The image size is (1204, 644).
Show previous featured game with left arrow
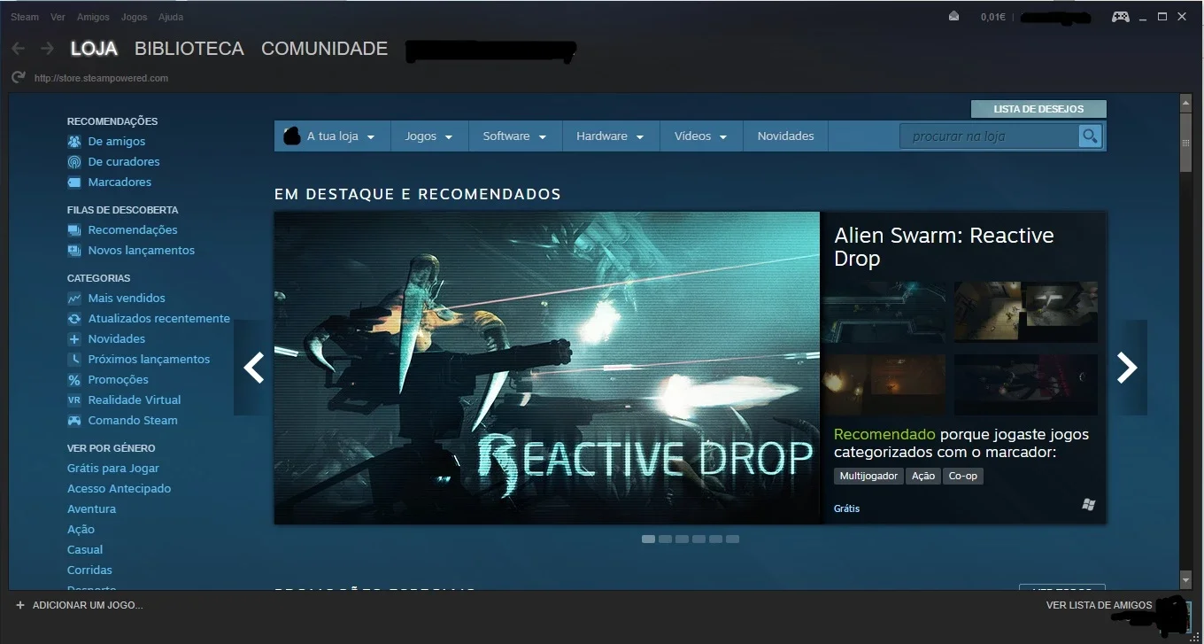254,368
